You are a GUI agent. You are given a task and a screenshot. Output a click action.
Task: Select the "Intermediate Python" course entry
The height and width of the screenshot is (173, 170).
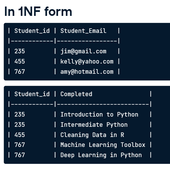[x=94, y=125]
